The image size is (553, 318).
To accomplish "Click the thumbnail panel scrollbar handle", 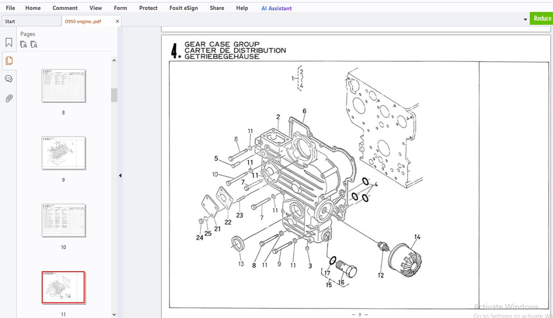I will click(114, 95).
